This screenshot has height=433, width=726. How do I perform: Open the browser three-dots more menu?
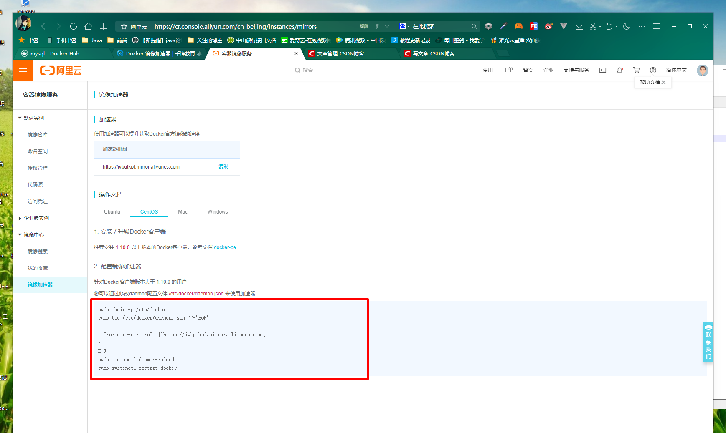pos(642,26)
